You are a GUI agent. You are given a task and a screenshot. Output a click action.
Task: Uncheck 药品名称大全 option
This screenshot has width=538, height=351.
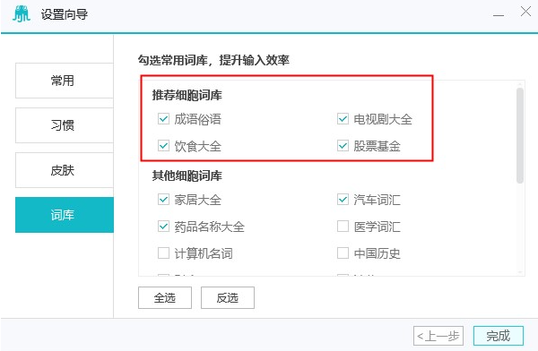click(164, 227)
